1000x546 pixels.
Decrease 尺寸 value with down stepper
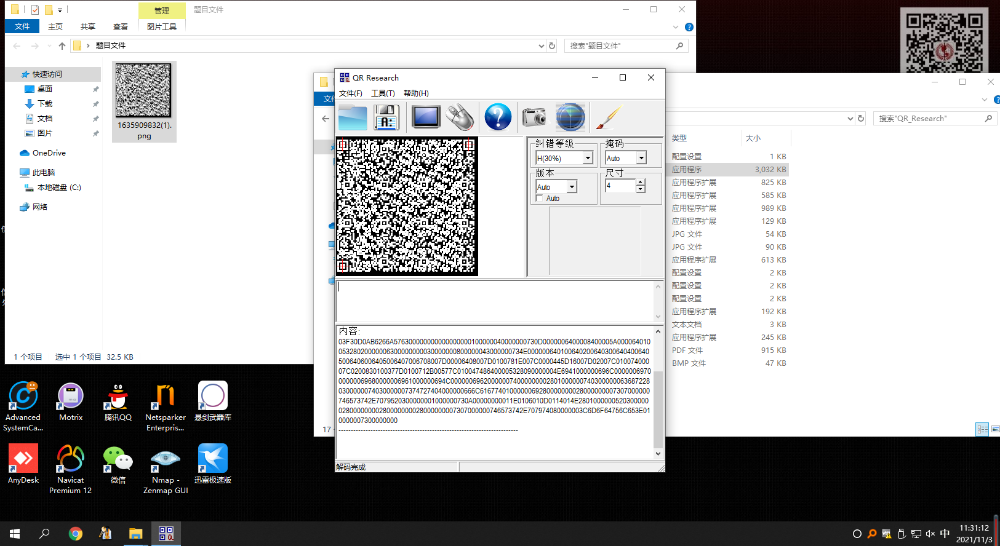[641, 189]
